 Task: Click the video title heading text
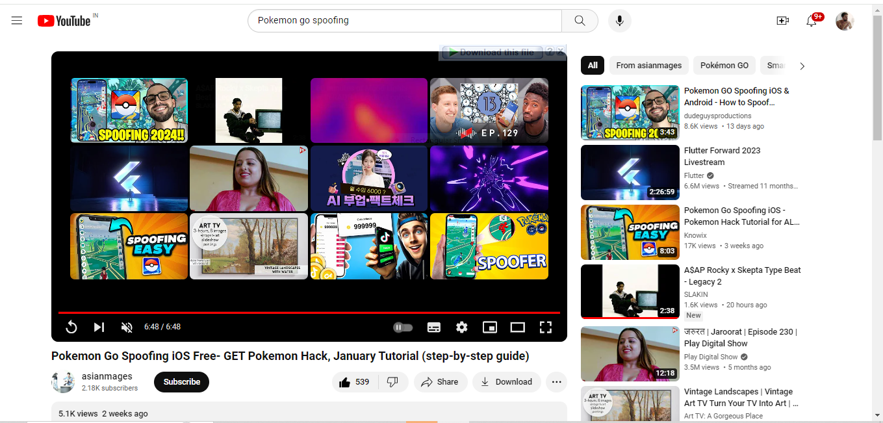[290, 356]
